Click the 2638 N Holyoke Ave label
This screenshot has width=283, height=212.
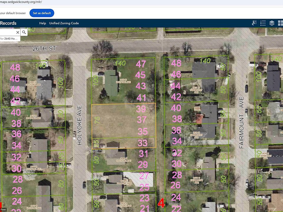pos(124,81)
